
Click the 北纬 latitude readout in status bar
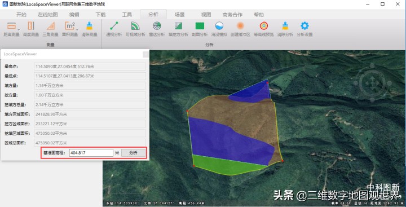pos(158,203)
